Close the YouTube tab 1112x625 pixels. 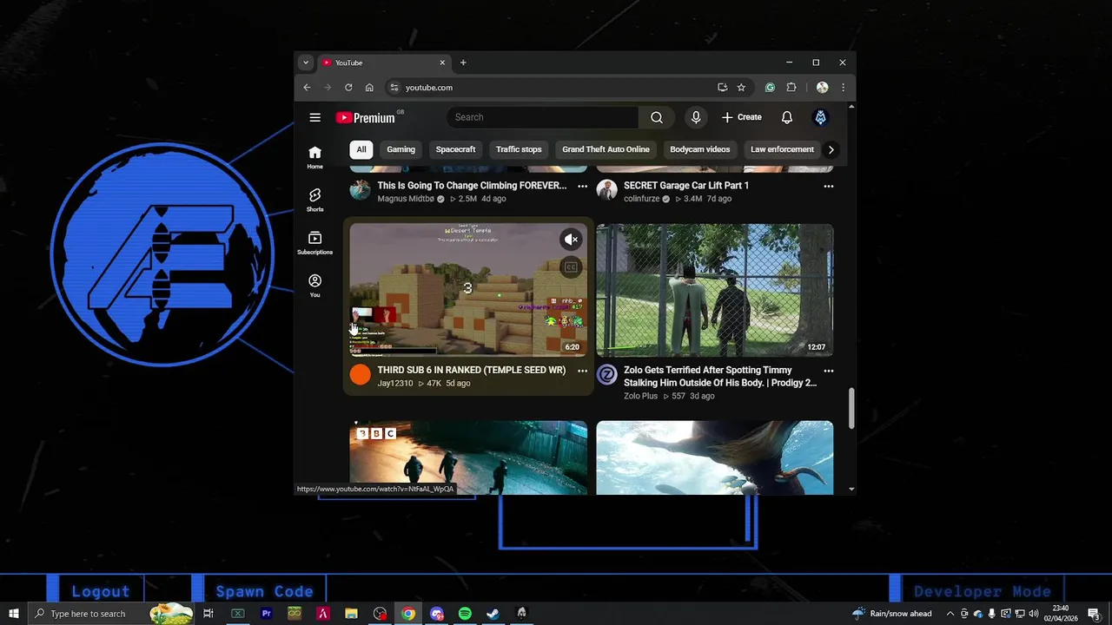coord(442,62)
